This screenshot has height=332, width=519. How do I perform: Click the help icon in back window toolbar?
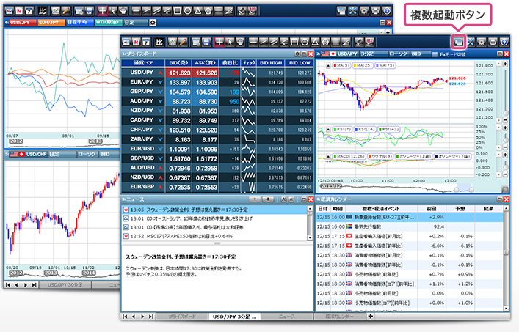(x=387, y=11)
